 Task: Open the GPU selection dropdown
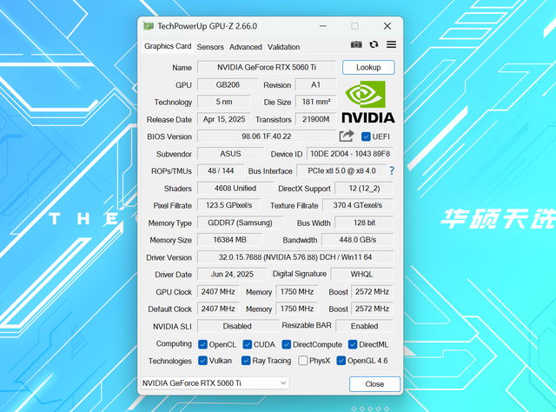(x=215, y=383)
